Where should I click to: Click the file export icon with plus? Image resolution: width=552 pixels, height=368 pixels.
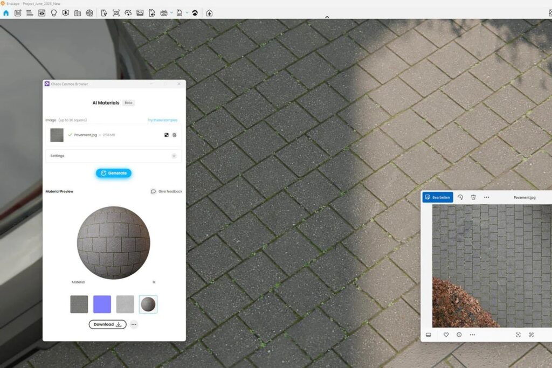[151, 13]
